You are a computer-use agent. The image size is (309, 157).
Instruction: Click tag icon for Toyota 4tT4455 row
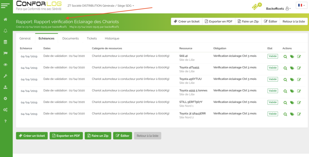point(292,68)
